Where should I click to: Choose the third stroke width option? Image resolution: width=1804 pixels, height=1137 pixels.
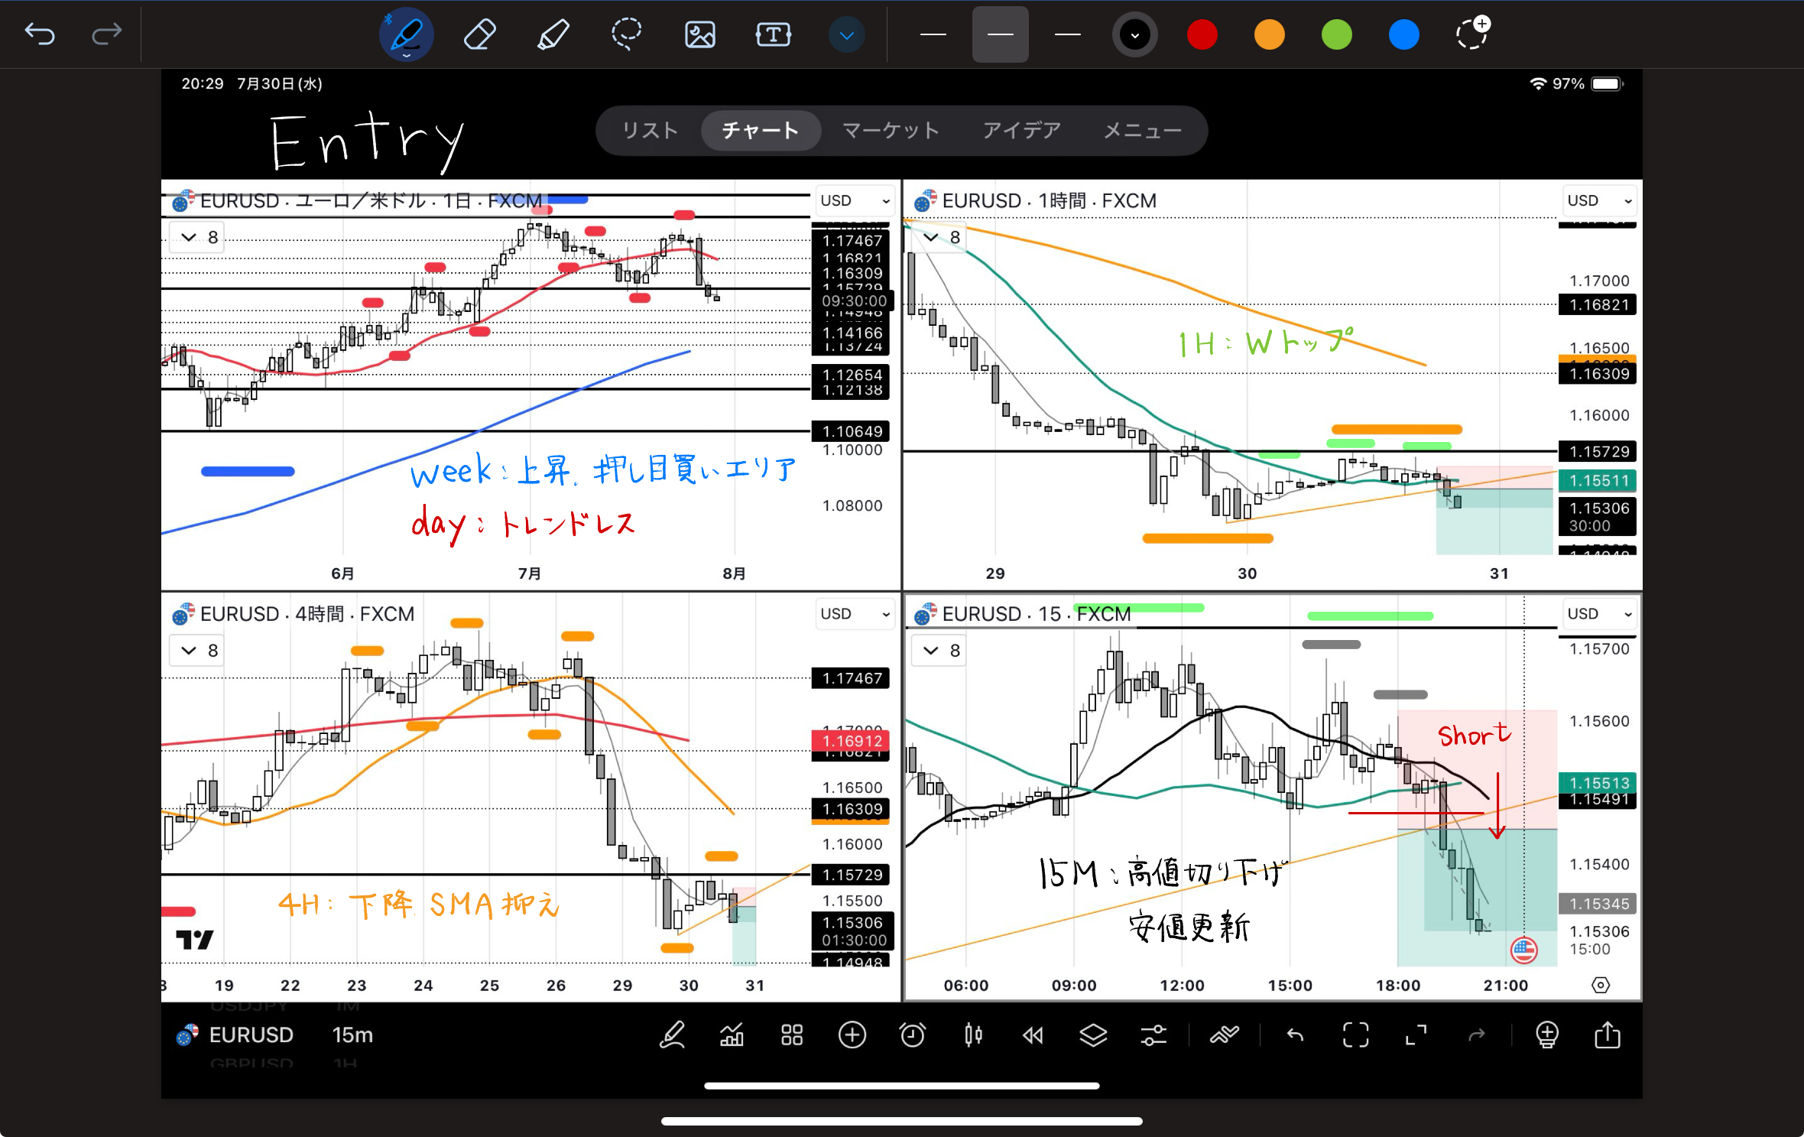[x=1067, y=34]
